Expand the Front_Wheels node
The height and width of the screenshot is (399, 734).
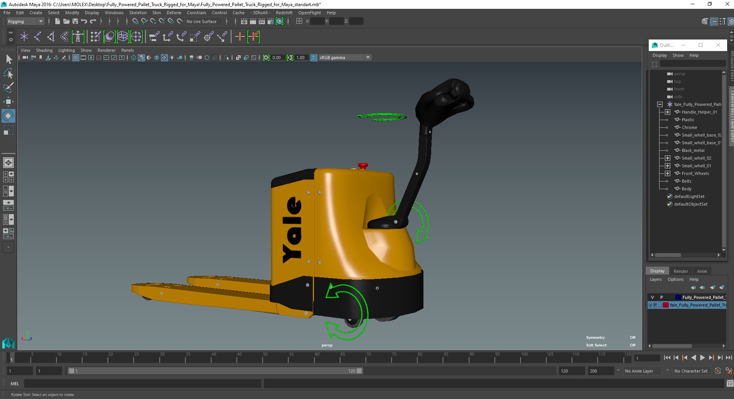click(668, 173)
